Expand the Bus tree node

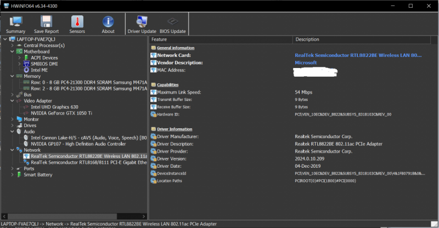coord(12,95)
